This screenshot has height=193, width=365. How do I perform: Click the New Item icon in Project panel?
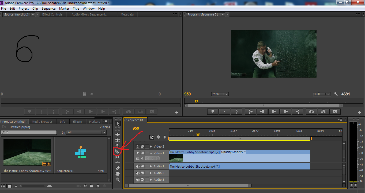tap(98, 186)
